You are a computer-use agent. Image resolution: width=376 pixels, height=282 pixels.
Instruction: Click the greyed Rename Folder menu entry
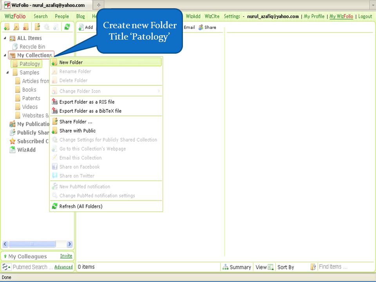click(x=106, y=71)
